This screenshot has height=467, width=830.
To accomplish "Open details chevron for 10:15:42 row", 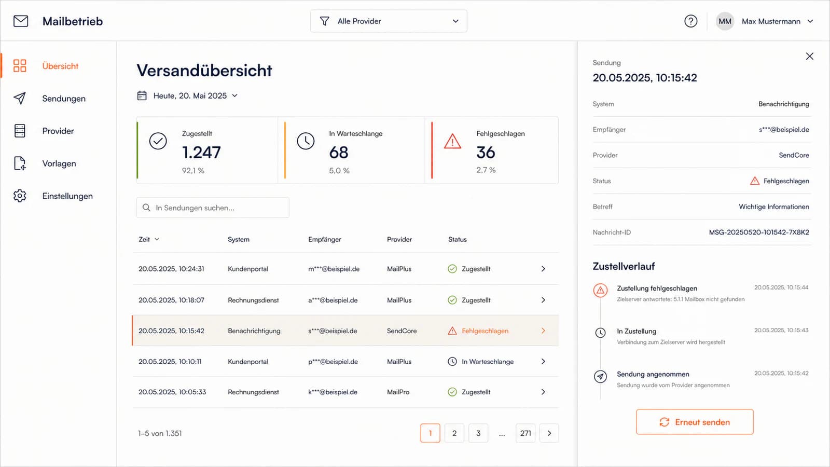I will [543, 331].
